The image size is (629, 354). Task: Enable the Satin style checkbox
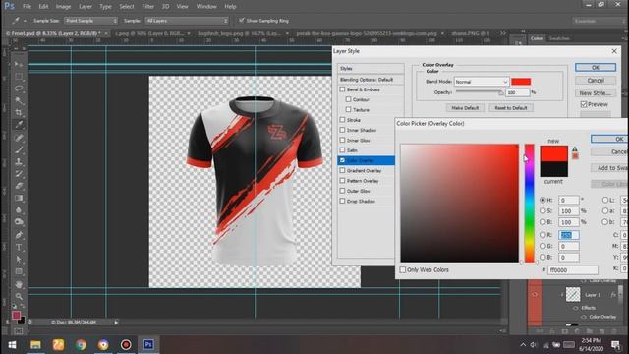[342, 150]
